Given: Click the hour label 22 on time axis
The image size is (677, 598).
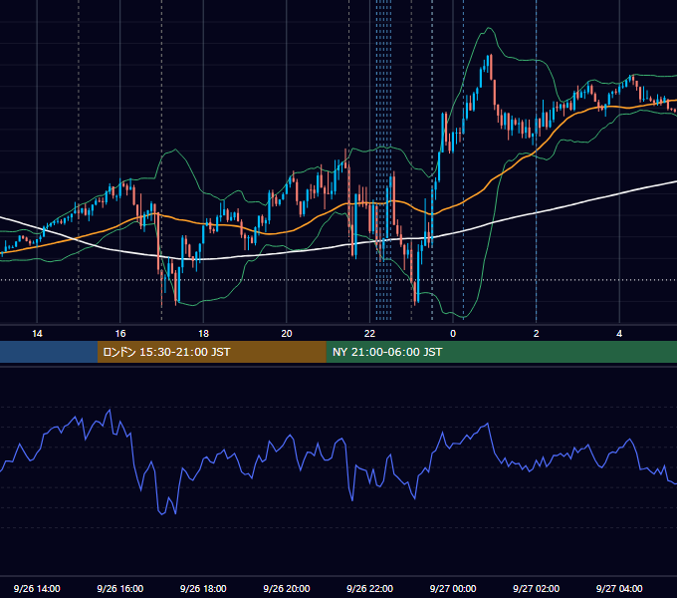Looking at the screenshot, I should click(x=369, y=334).
